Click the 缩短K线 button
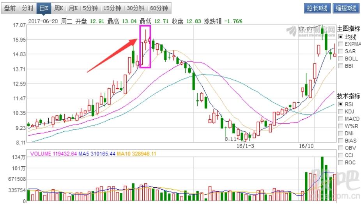This screenshot has width=361, height=204. [345, 9]
